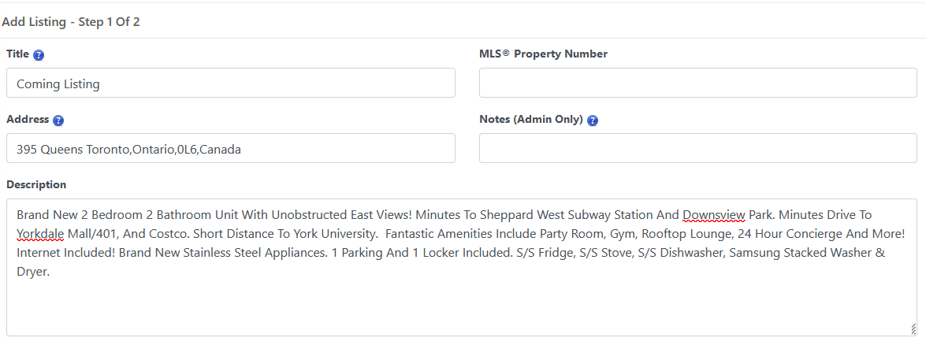Focus the Title field containing Coming Listing
The width and height of the screenshot is (926, 345).
[230, 83]
